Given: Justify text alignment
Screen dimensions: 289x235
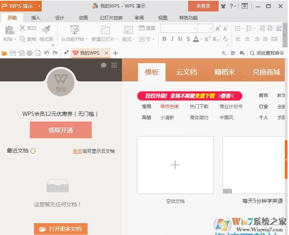Looking at the screenshot, I should pyautogui.click(x=265, y=39).
